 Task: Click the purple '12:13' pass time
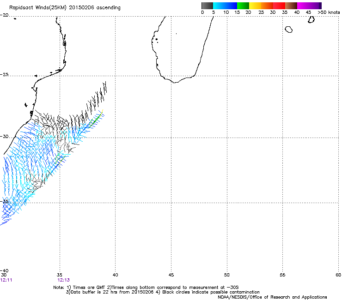click(63, 280)
